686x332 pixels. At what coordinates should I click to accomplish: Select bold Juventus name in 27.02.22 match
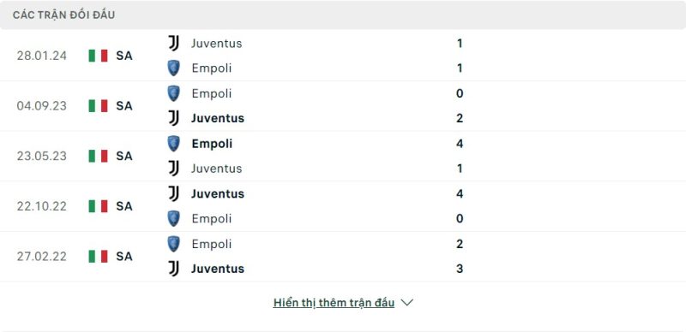pos(218,269)
